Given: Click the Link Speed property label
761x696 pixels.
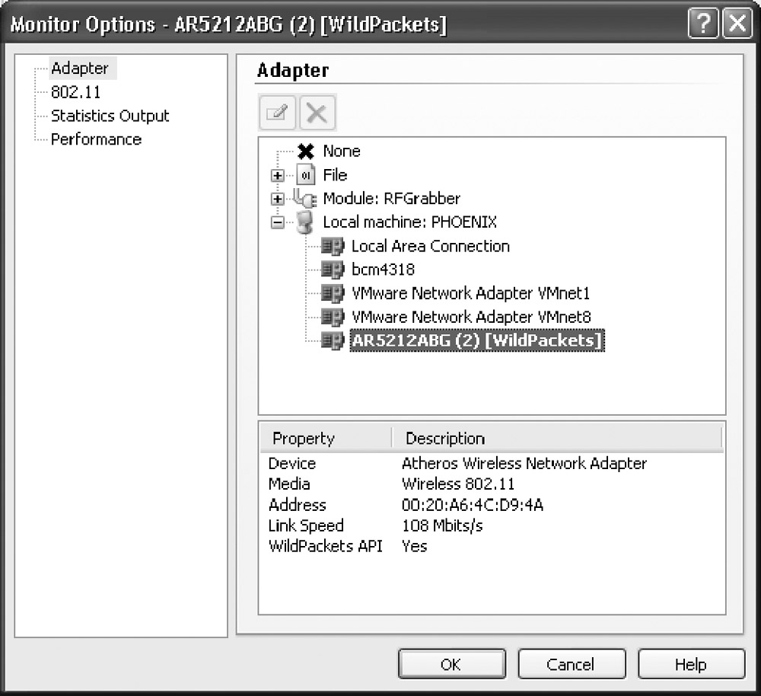Looking at the screenshot, I should pyautogui.click(x=306, y=525).
